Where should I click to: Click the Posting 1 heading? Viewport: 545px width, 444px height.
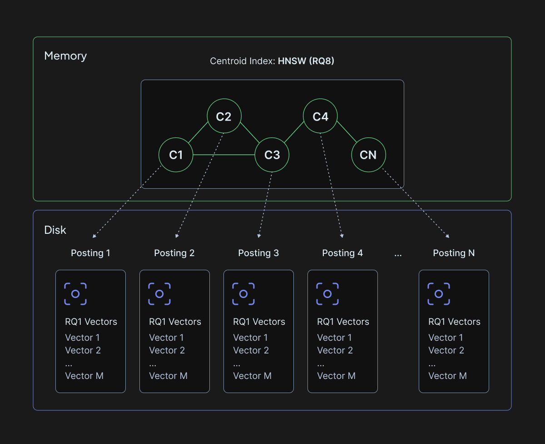coord(90,253)
